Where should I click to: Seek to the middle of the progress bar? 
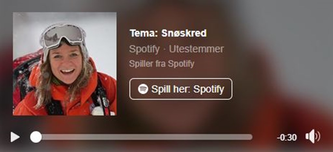(141, 137)
